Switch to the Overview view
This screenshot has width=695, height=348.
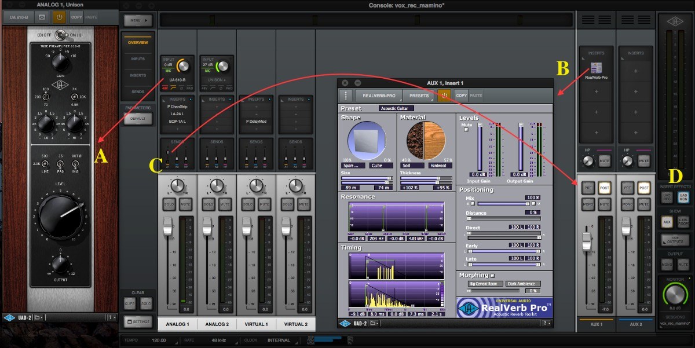[x=138, y=43]
